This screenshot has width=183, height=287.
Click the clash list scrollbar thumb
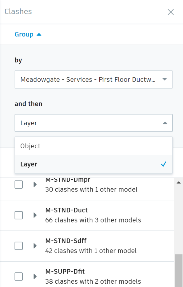[179, 270]
